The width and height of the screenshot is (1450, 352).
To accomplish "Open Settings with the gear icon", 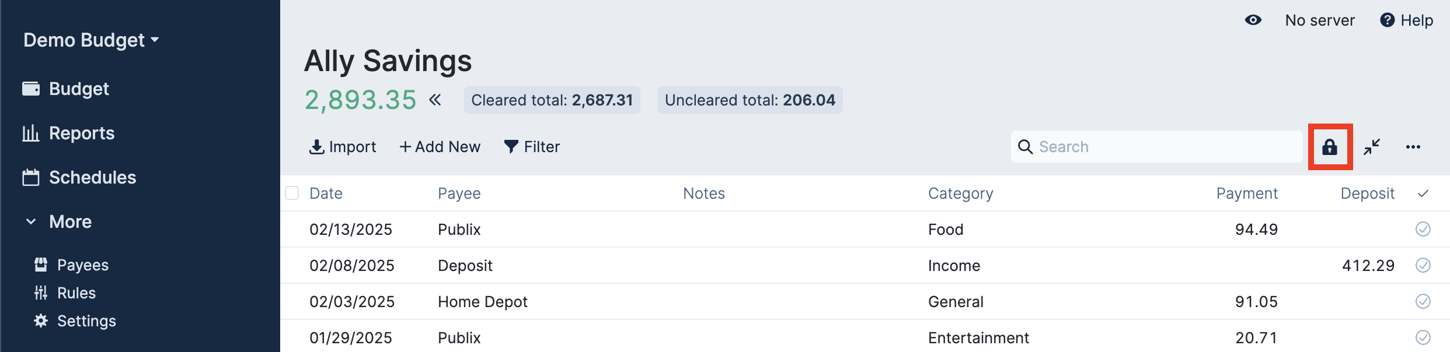I will (41, 321).
